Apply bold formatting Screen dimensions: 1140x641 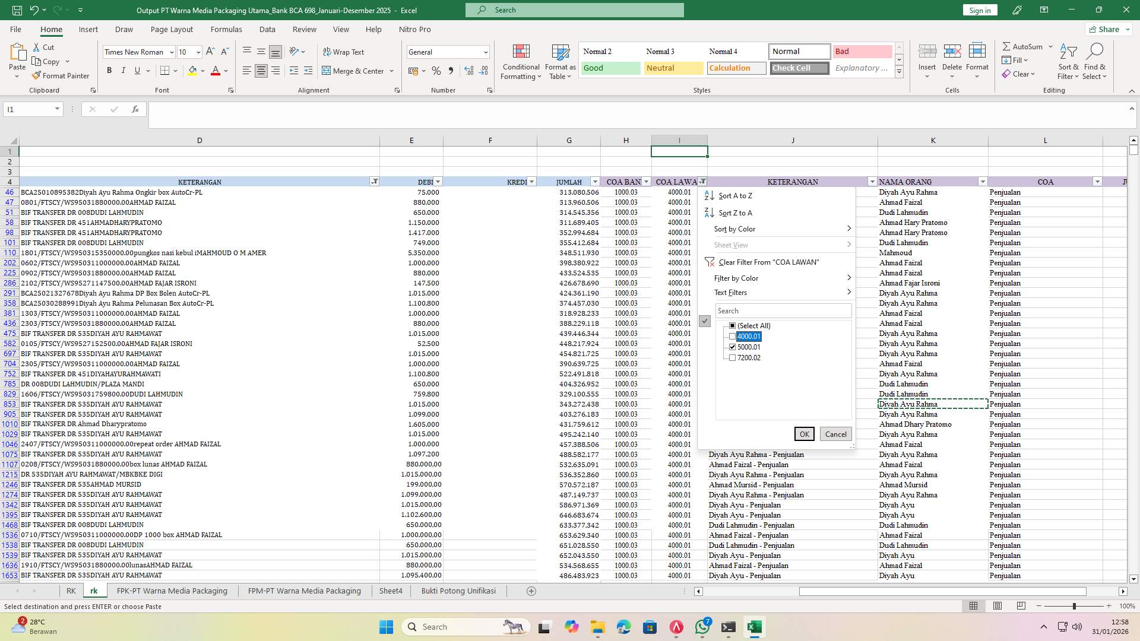pos(109,70)
